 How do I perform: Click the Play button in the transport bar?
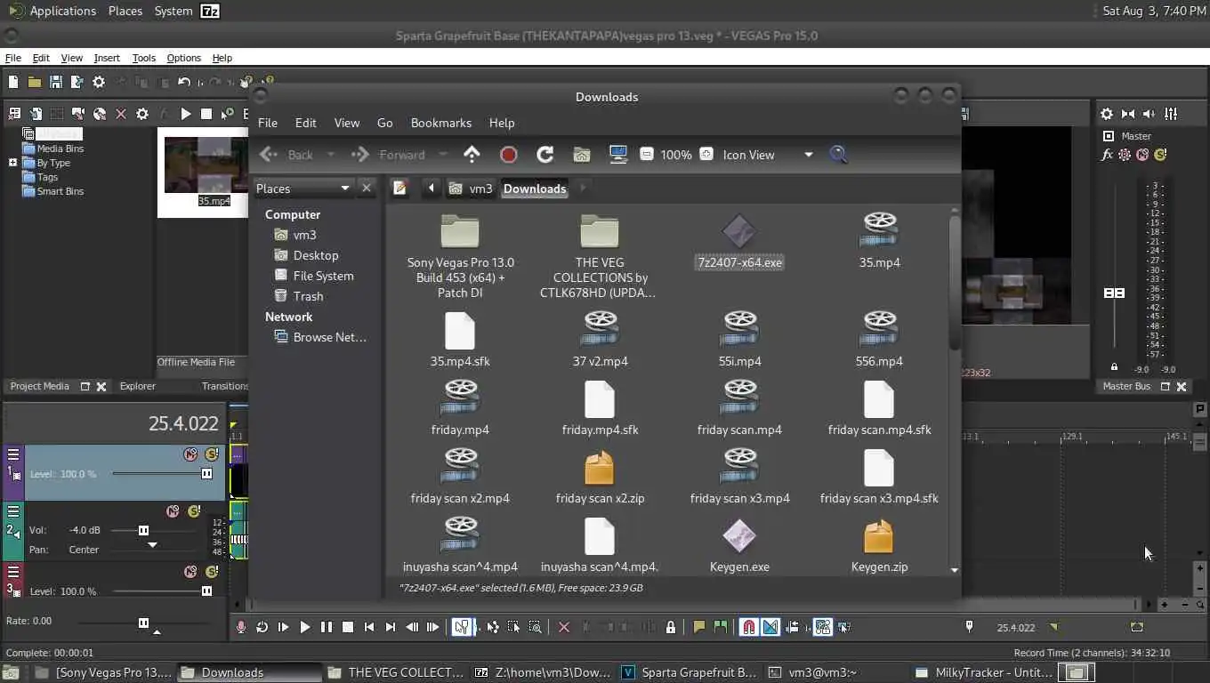point(305,627)
